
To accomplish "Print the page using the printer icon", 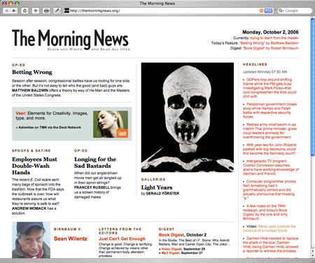I will (x=46, y=10).
